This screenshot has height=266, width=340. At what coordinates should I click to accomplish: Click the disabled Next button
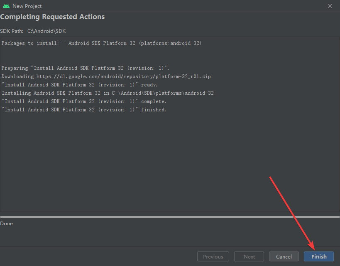tap(249, 256)
